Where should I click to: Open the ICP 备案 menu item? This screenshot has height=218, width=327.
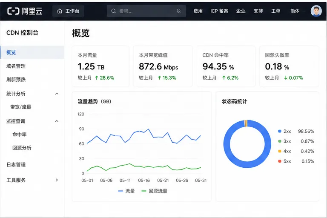[x=219, y=11]
